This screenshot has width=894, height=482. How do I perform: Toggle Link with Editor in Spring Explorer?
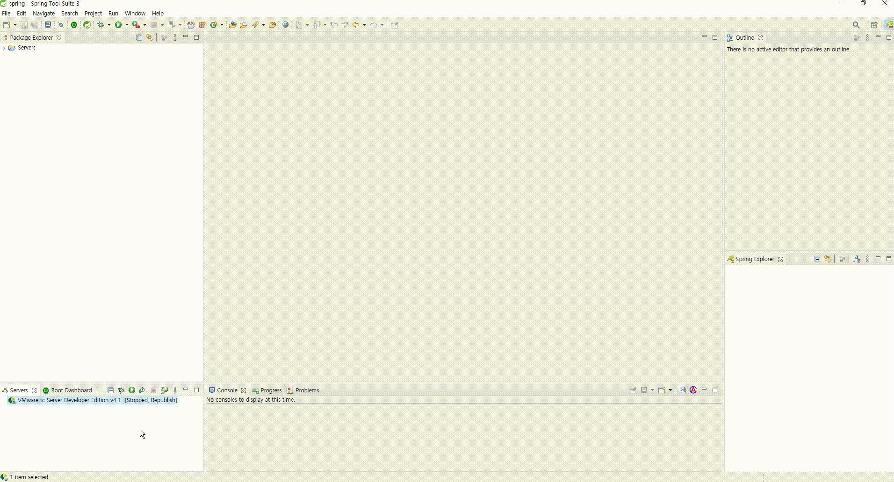(x=828, y=259)
